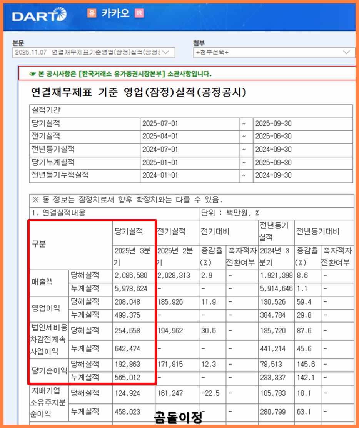Select pre-tax profit value 254,658
Viewport: 359px width, 428px height.
click(x=127, y=331)
